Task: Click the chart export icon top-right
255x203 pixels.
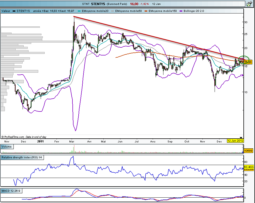Action: click(x=249, y=4)
